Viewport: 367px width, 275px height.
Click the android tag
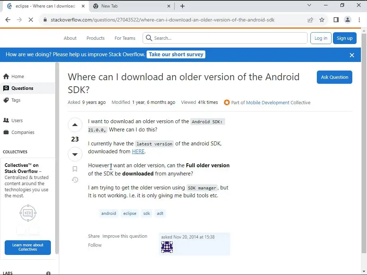pos(109,213)
